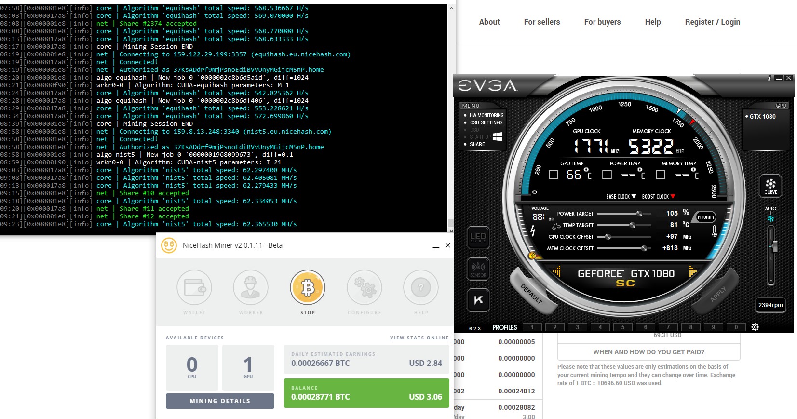Image resolution: width=797 pixels, height=419 pixels.
Task: Tick the MEMORY TEMP checkbox
Action: [x=661, y=175]
